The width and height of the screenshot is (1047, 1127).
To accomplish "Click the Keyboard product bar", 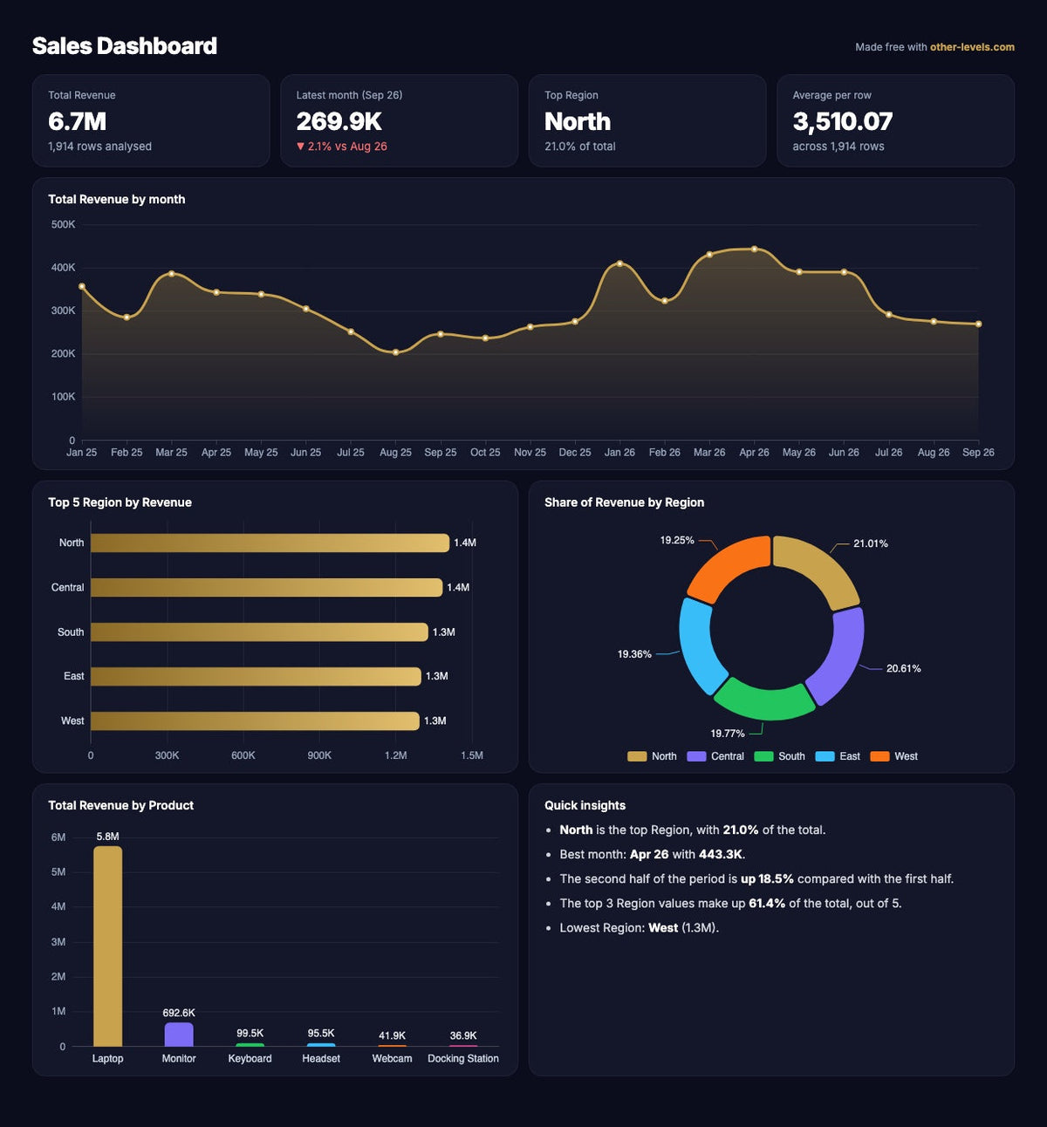I will coord(250,1045).
